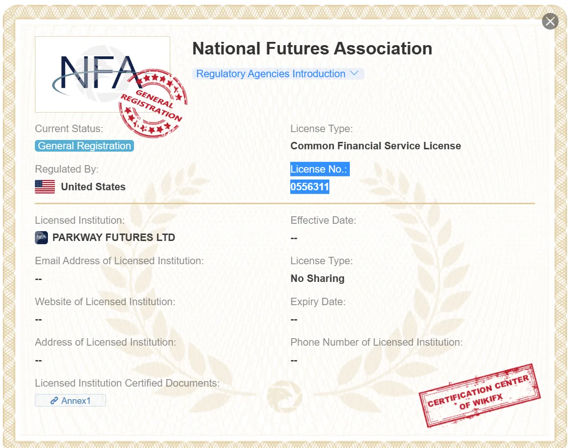
Task: Click the 'Common Financial Service License' text
Action: click(376, 146)
